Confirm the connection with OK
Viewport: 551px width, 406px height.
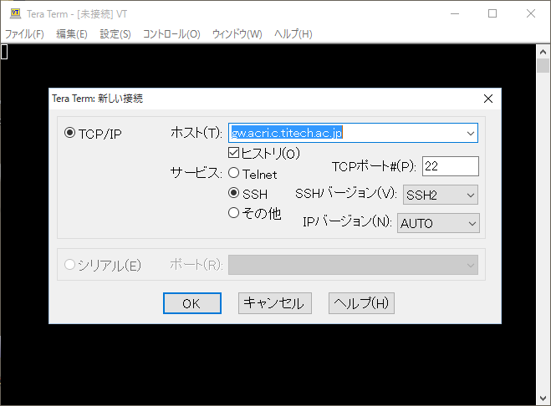coord(191,303)
